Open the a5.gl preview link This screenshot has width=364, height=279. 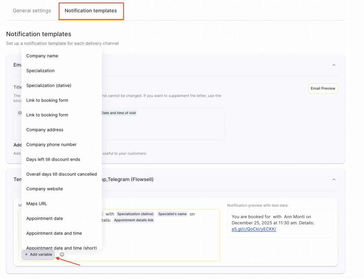(x=254, y=229)
